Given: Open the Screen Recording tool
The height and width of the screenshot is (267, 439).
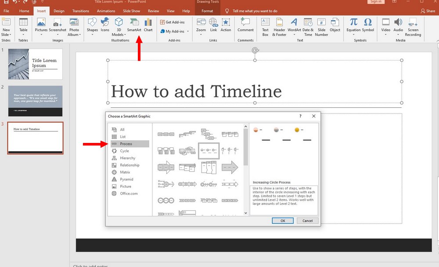Looking at the screenshot, I should click(x=413, y=26).
